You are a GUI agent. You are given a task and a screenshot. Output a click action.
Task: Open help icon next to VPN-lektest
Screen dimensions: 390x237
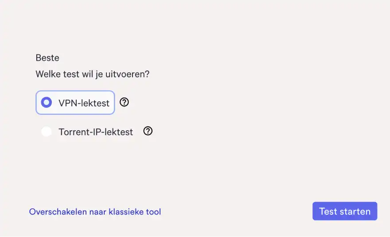coord(125,102)
